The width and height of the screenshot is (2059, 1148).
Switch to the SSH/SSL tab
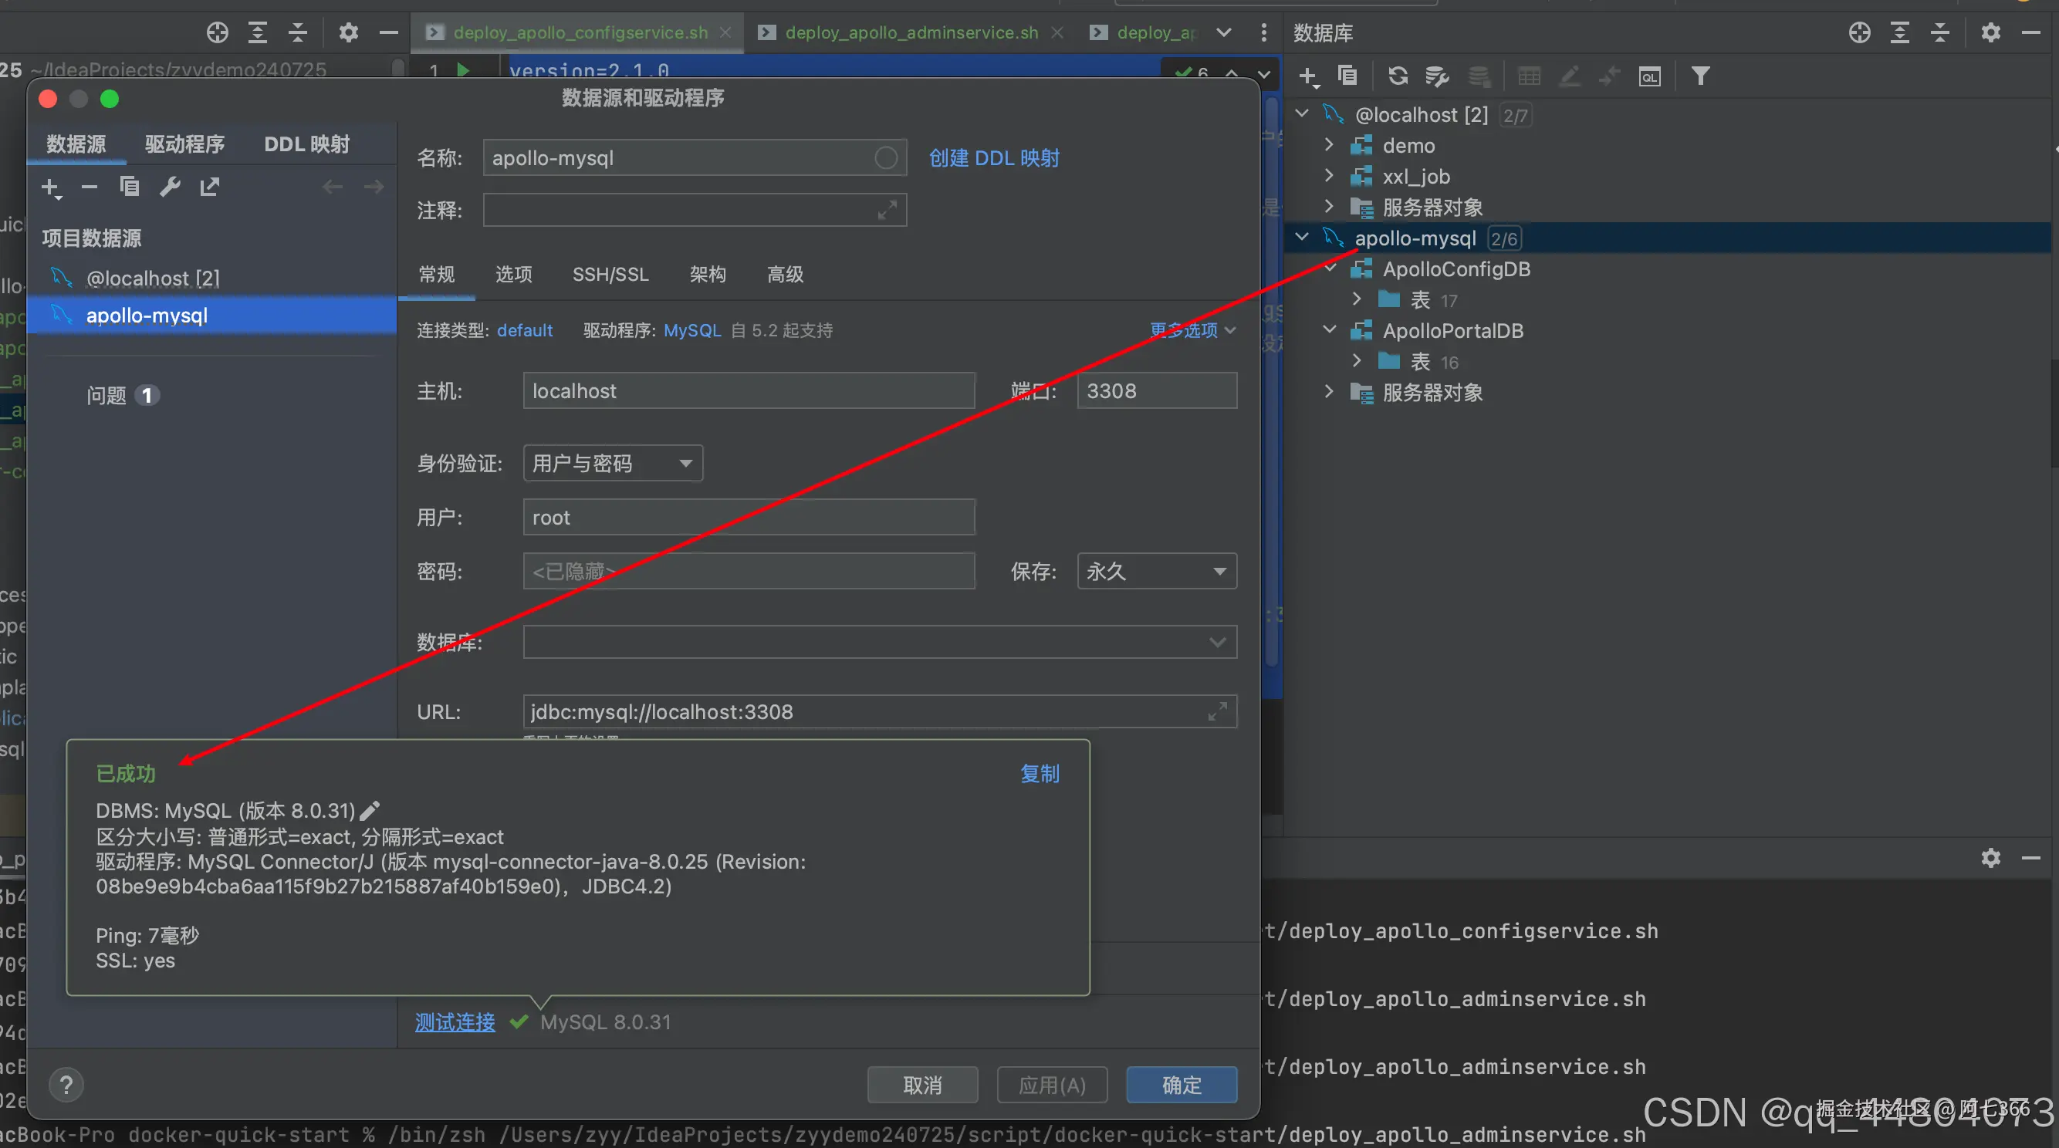[610, 275]
